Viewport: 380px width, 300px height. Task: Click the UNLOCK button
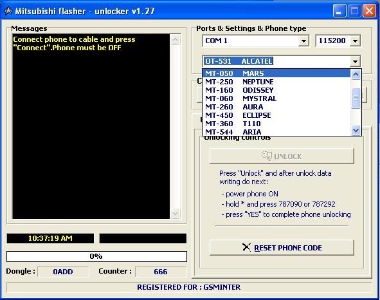click(282, 156)
